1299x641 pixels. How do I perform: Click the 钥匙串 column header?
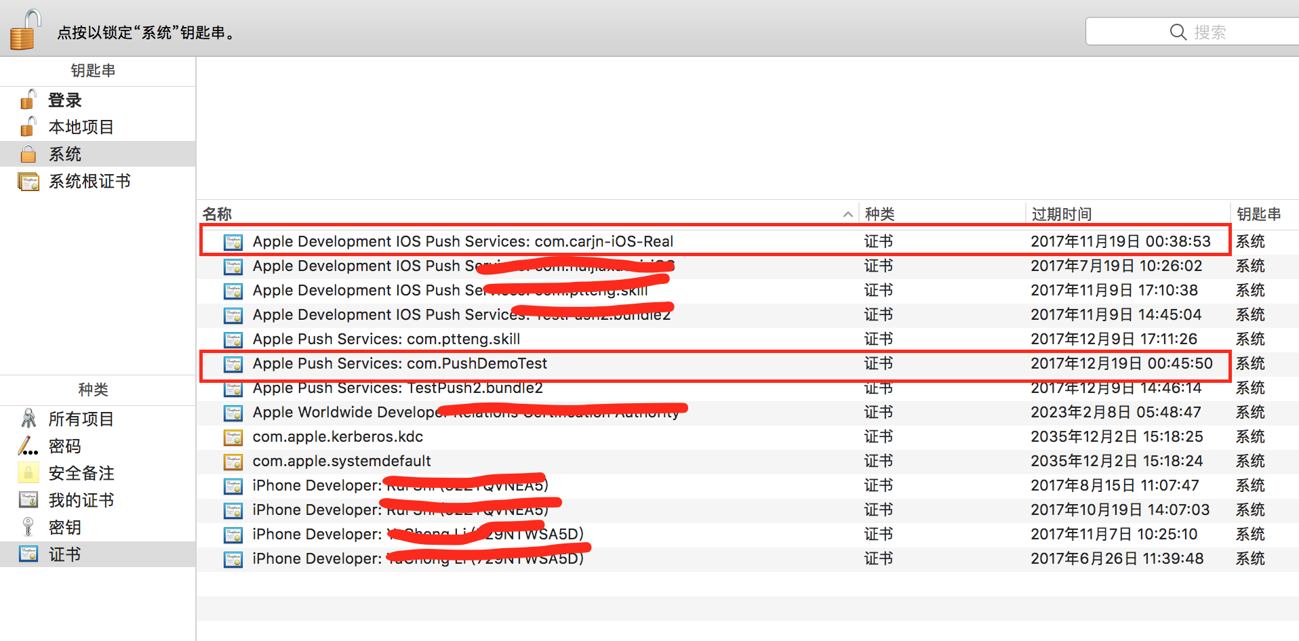[x=1258, y=214]
